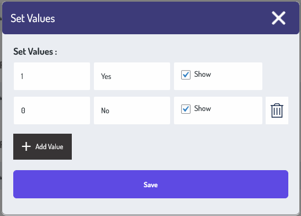Viewport: 301px width, 216px height.
Task: Add a new value row
Action: point(43,147)
